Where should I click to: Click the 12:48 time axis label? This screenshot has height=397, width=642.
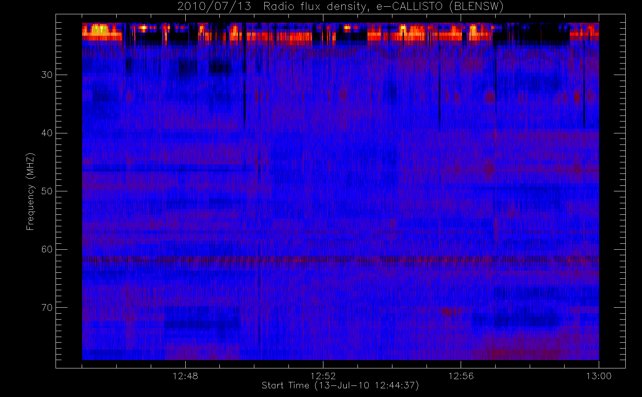coord(185,376)
